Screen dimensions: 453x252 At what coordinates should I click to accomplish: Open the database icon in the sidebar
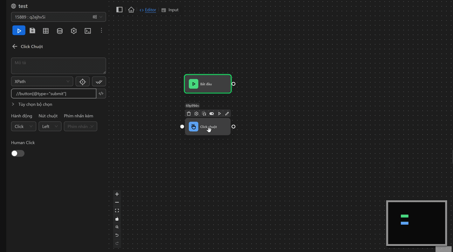(x=60, y=31)
